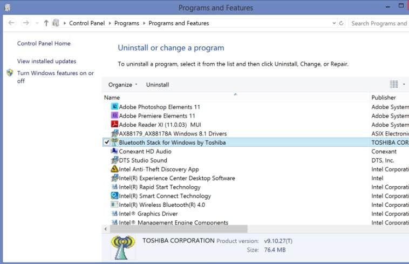This screenshot has height=264, width=409.
Task: Click the Adobe Photoshop Elements 11 icon
Action: [114, 107]
